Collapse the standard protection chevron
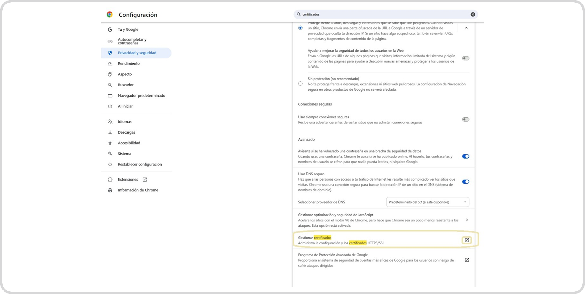This screenshot has height=294, width=585. click(466, 28)
